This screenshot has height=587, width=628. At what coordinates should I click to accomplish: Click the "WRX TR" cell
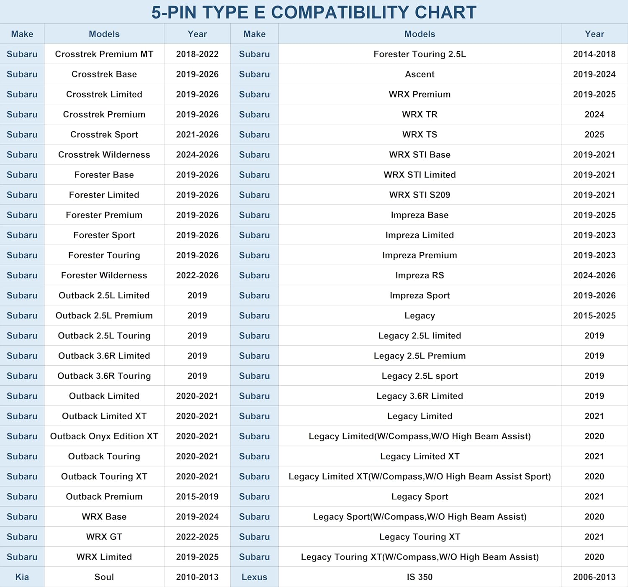point(420,114)
